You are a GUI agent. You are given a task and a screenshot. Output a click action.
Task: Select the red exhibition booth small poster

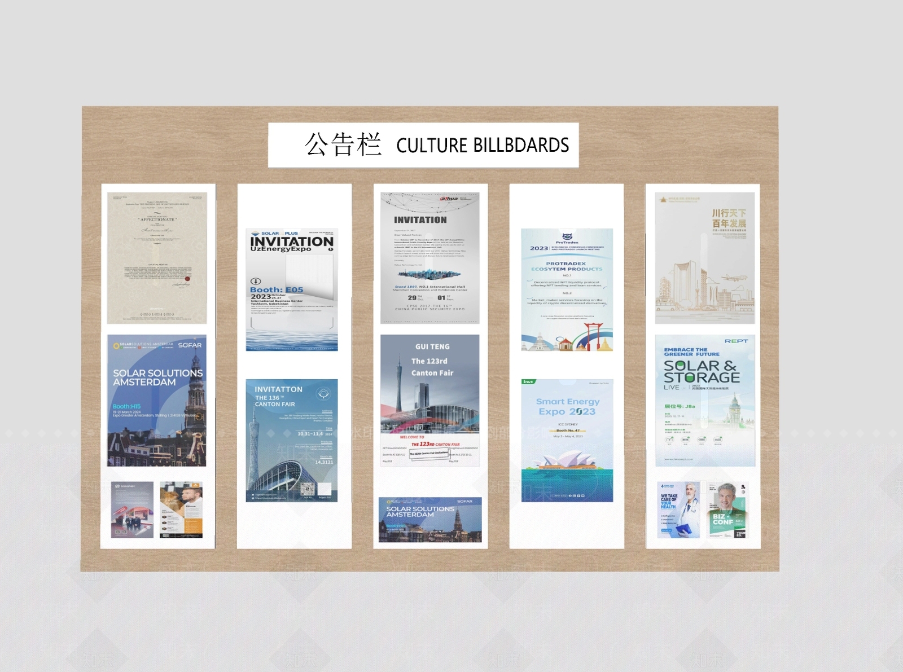132,510
